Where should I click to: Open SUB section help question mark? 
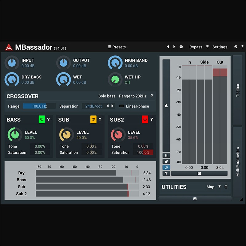pyautogui.click(x=100, y=119)
